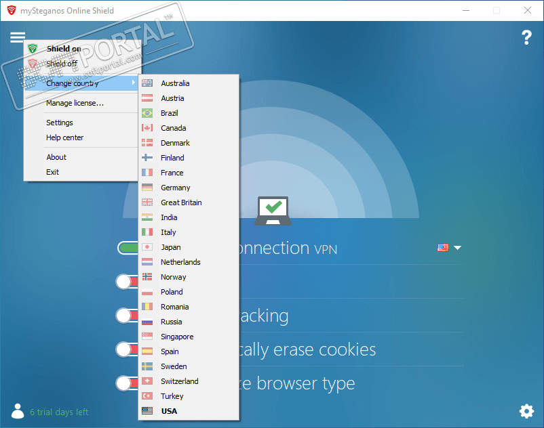
Task: Click the US flag next to VPN dropdown
Action: (x=443, y=248)
